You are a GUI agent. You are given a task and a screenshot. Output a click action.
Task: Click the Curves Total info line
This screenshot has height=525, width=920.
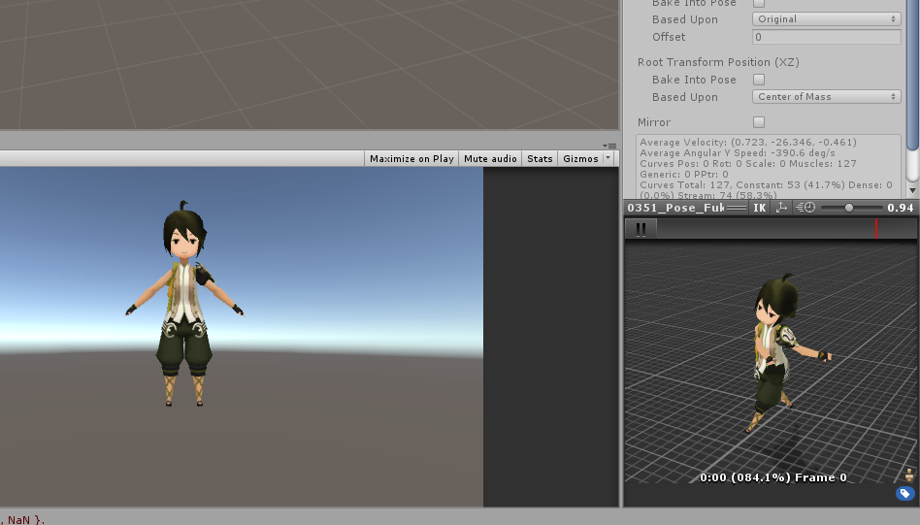[766, 184]
